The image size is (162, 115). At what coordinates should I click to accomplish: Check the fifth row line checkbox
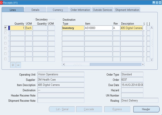(x=5, y=48)
